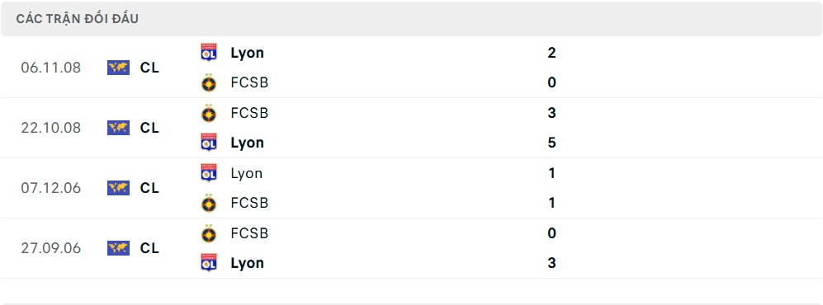
Task: Click the Lyon score 5 in 22.10.08 match
Action: [551, 143]
